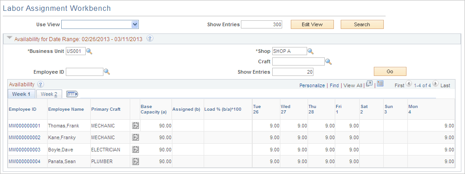Collapse the Availability for Date Range section

(x=10, y=38)
